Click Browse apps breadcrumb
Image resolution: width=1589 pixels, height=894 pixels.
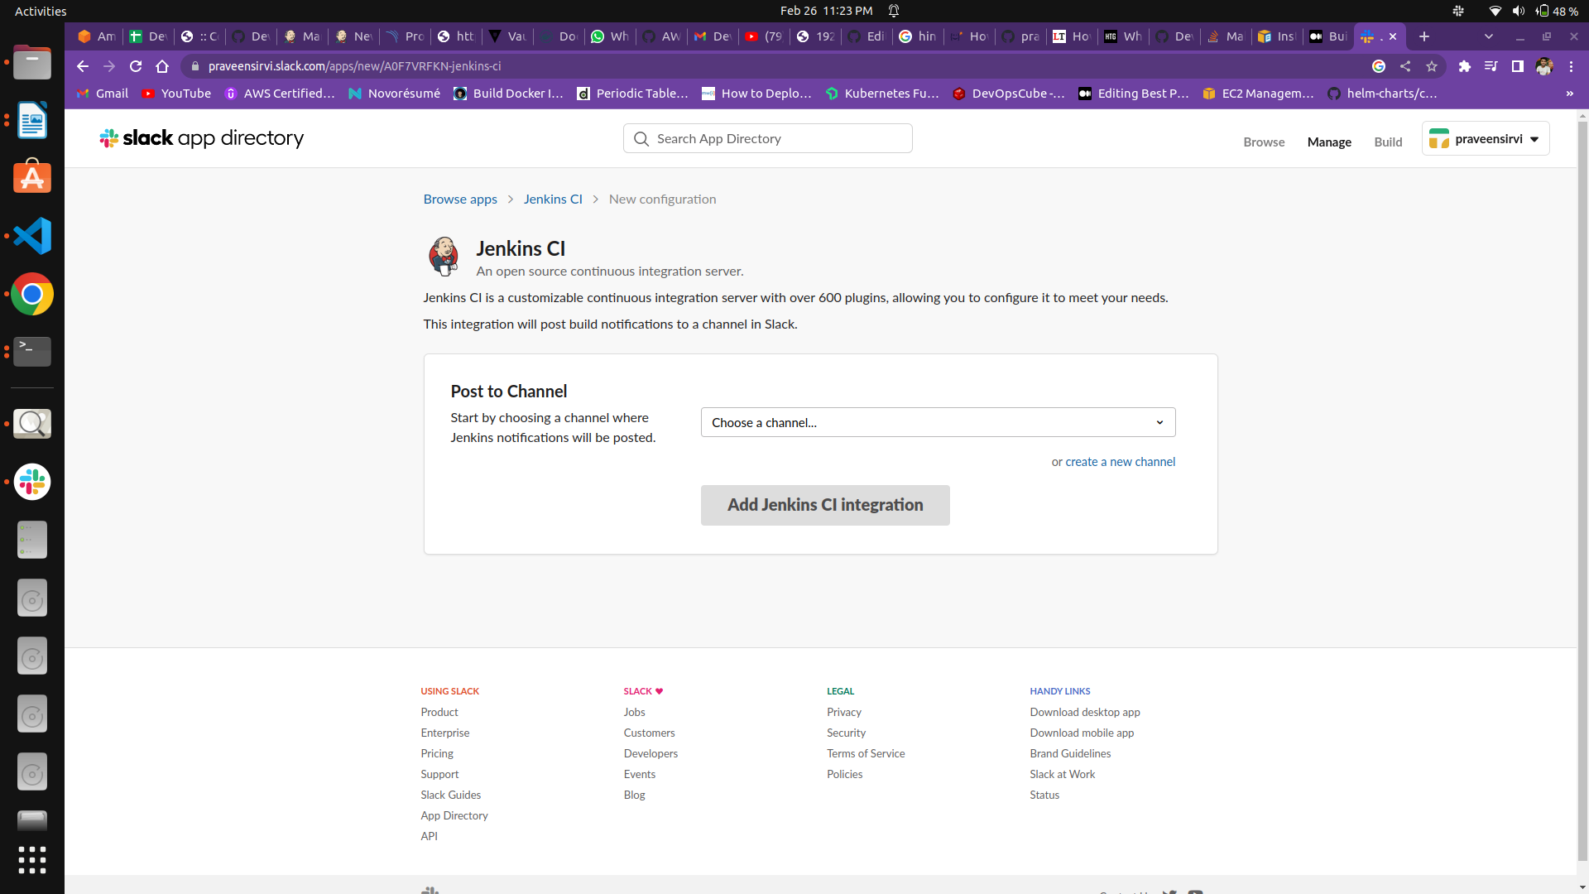pyautogui.click(x=460, y=199)
